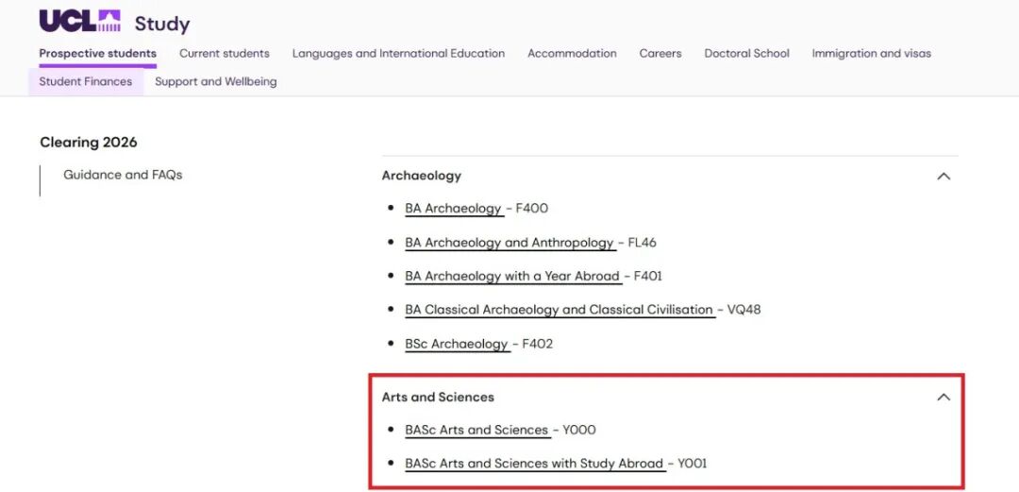The width and height of the screenshot is (1019, 492).
Task: Click the Clearing 2026 sidebar heading
Action: 89,142
